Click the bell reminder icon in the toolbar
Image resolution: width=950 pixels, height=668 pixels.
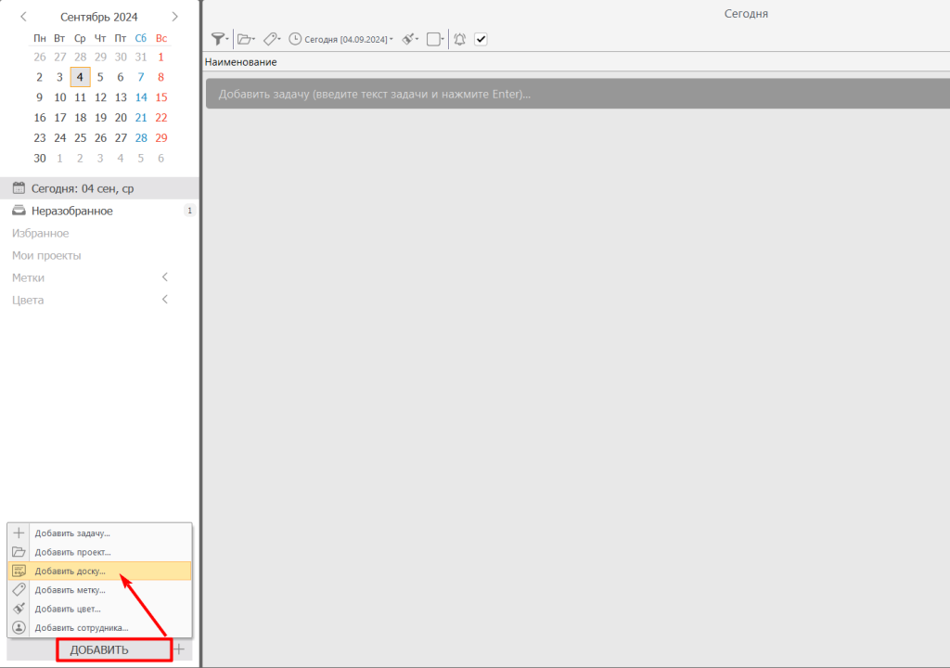pos(460,39)
